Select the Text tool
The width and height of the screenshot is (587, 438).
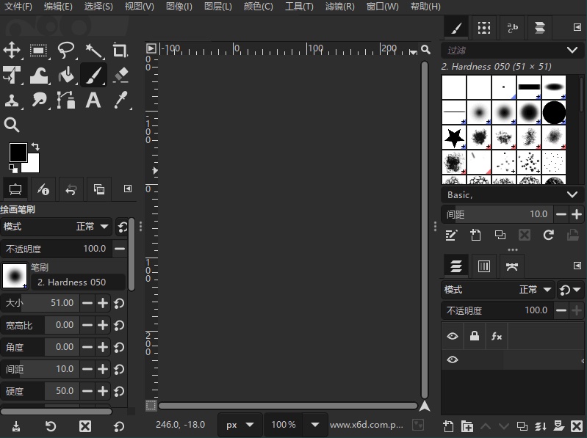click(x=93, y=101)
